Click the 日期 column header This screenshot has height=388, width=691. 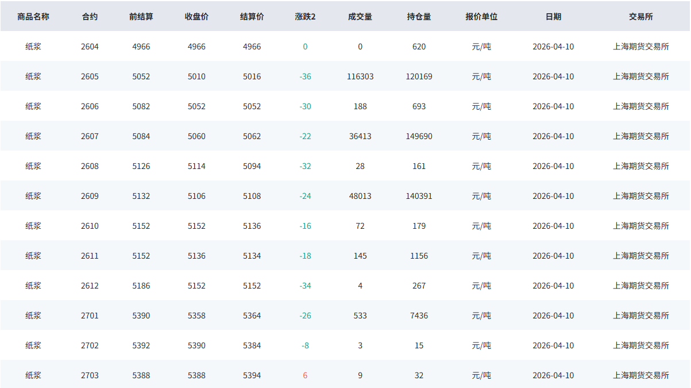pyautogui.click(x=553, y=17)
